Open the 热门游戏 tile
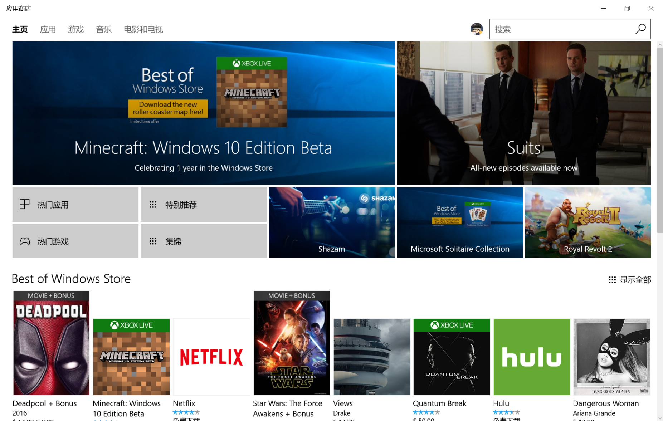The image size is (663, 421). 75,241
